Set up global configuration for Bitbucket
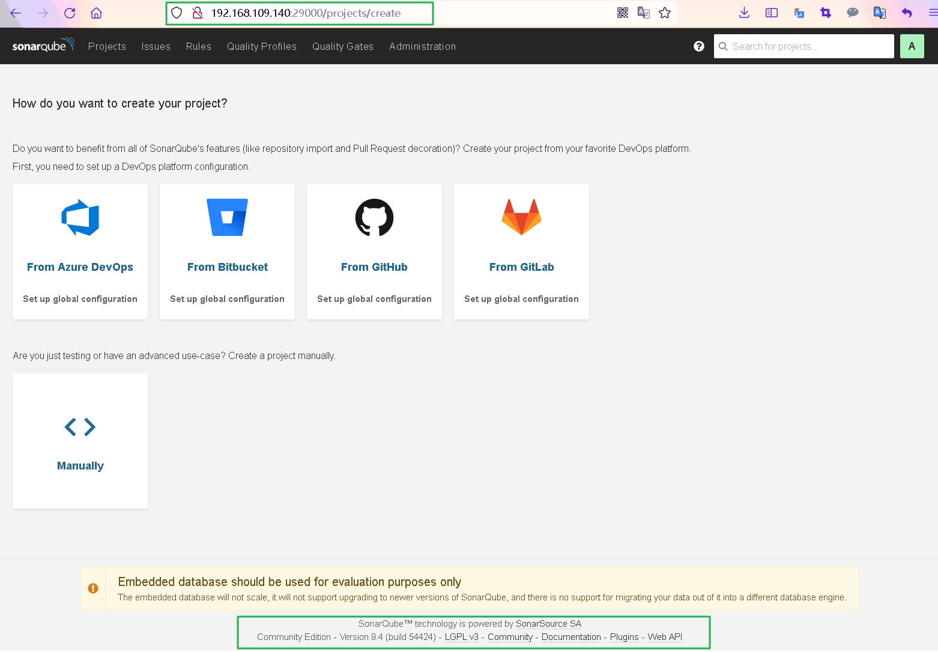Viewport: 938px width, 652px height. coord(227,299)
